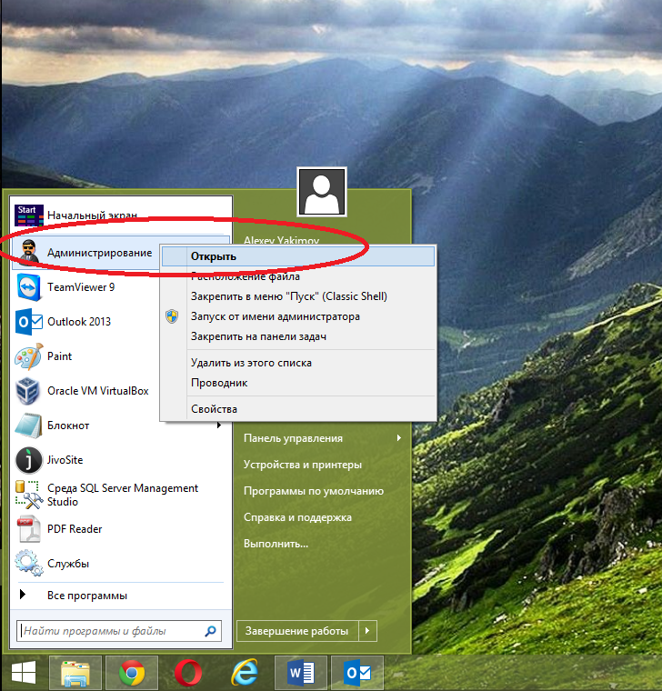Launch TeamViewer 9 icon
This screenshot has height=691, width=662.
coord(29,287)
